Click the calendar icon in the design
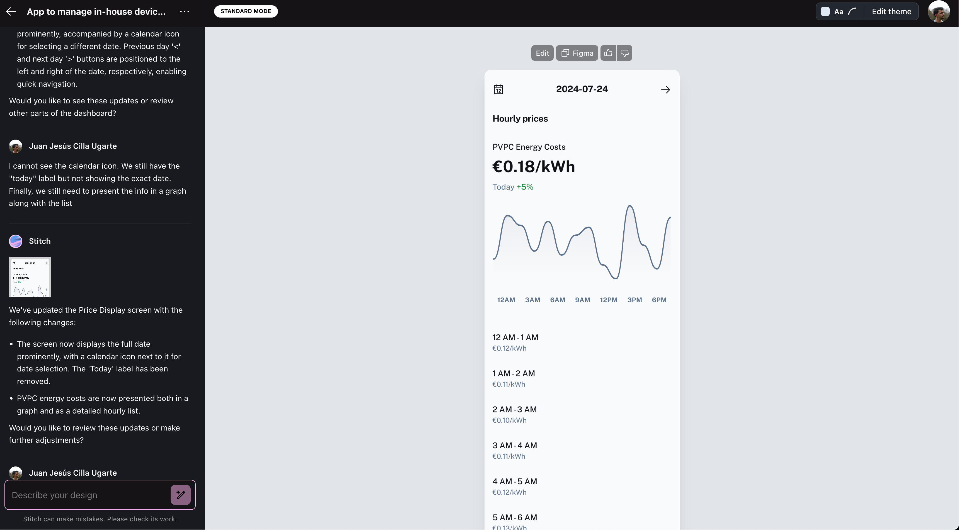959x530 pixels. click(x=498, y=89)
